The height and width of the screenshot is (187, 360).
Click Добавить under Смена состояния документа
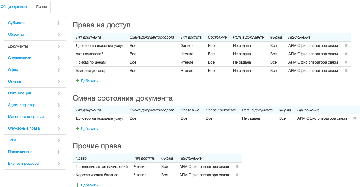[89, 129]
